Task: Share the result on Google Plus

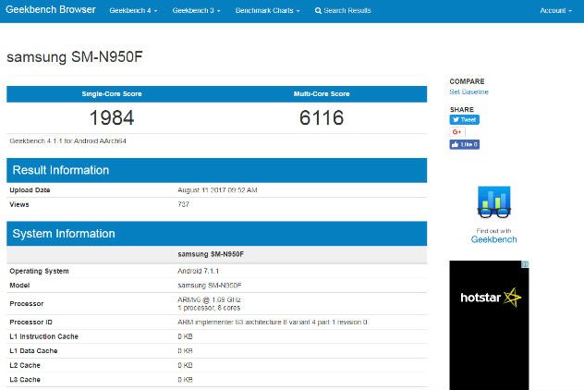Action: click(x=457, y=132)
